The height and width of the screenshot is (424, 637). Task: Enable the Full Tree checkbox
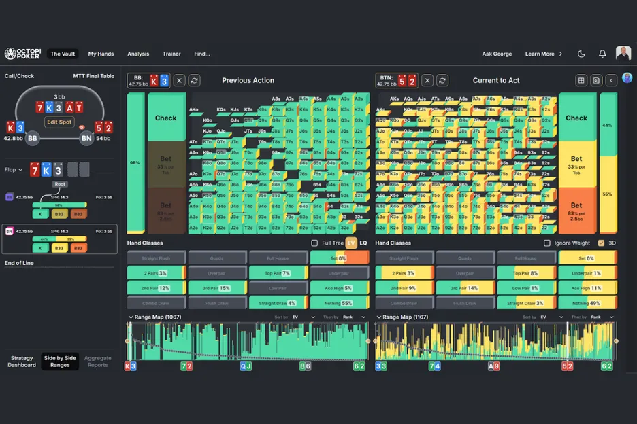(314, 243)
